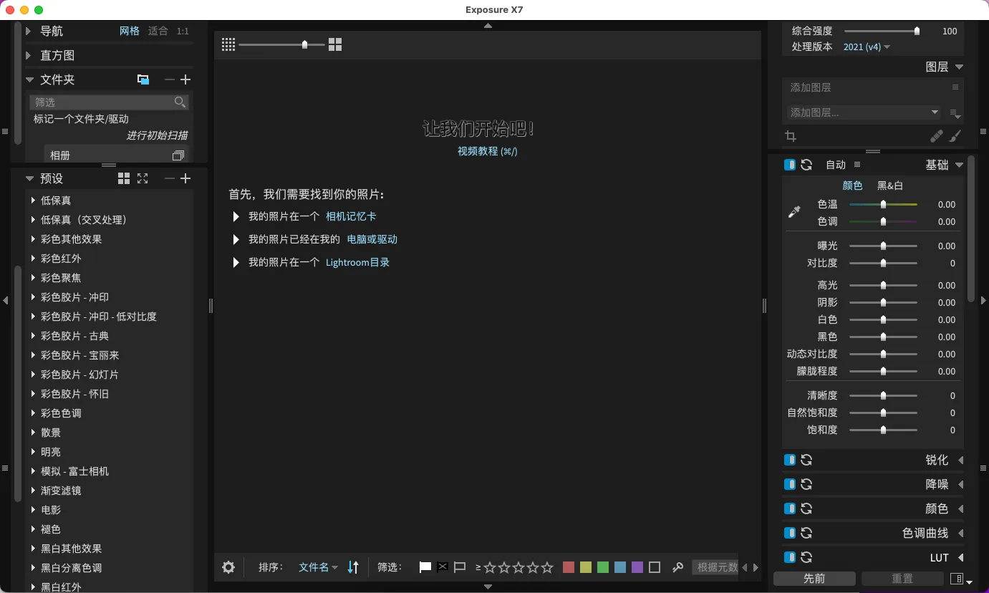Collapse the 文件夹 panel
Image resolution: width=989 pixels, height=593 pixels.
pos(29,79)
